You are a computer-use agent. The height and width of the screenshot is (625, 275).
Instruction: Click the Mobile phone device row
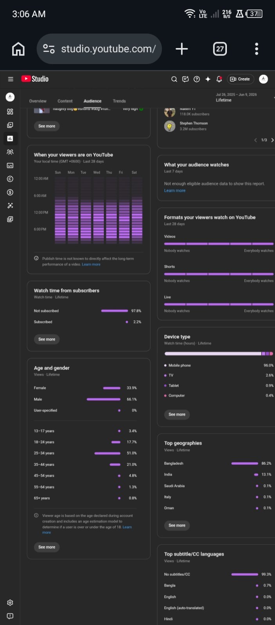click(x=219, y=365)
